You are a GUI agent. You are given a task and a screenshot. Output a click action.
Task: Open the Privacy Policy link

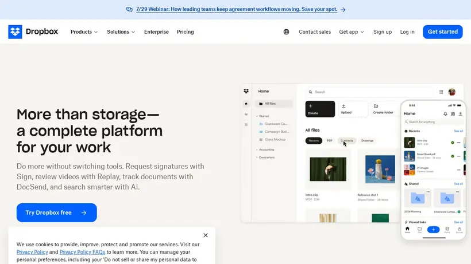pyautogui.click(x=32, y=252)
